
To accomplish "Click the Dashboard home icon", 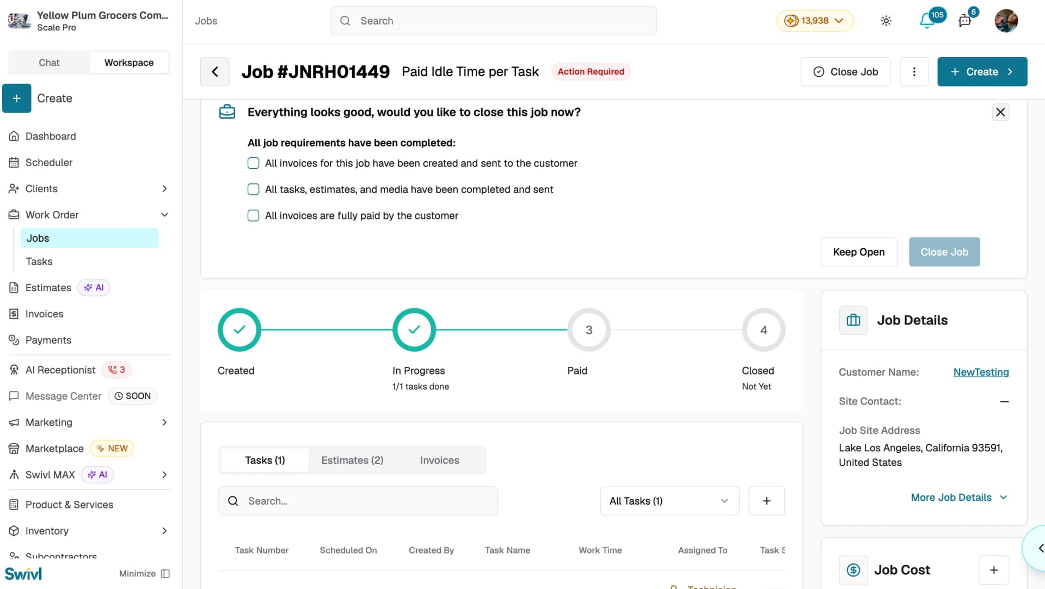I will (14, 136).
